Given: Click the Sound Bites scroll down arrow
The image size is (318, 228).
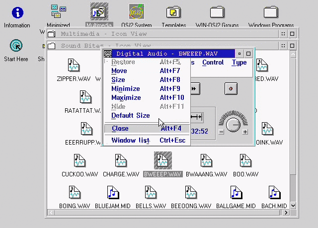Looking at the screenshot, I should pyautogui.click(x=293, y=206).
